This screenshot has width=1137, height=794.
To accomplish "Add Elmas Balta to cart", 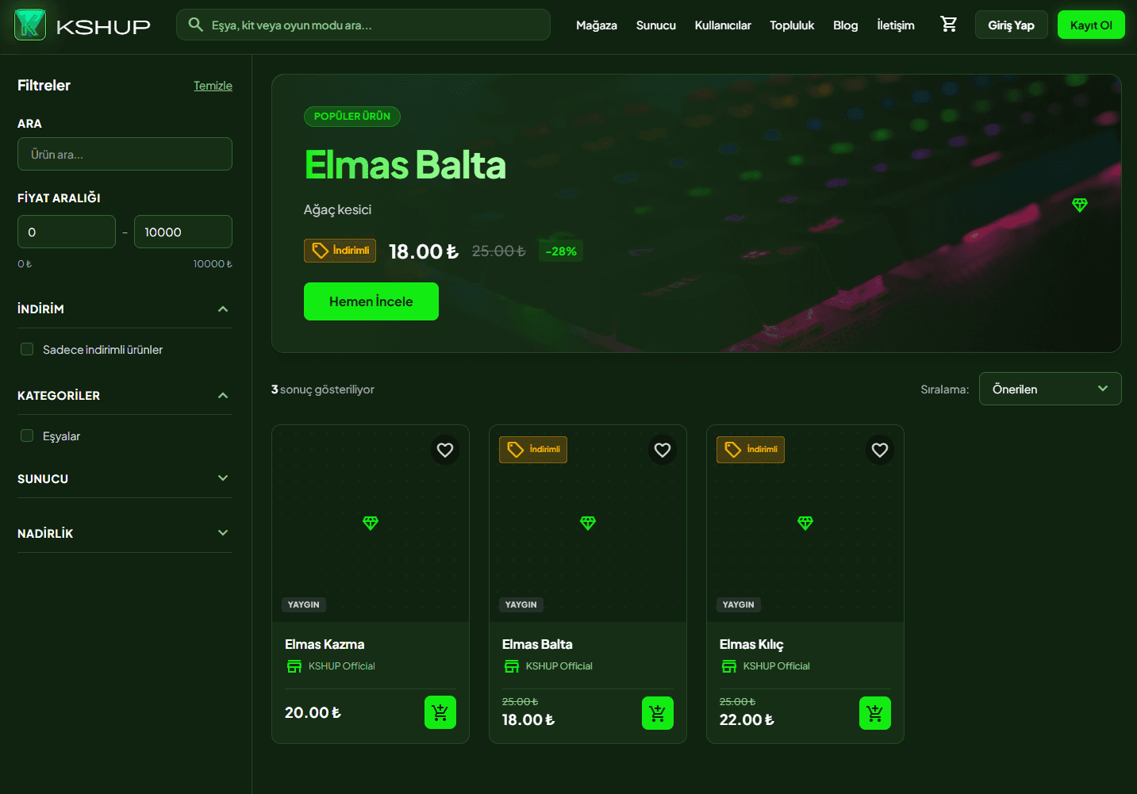I will tap(658, 713).
